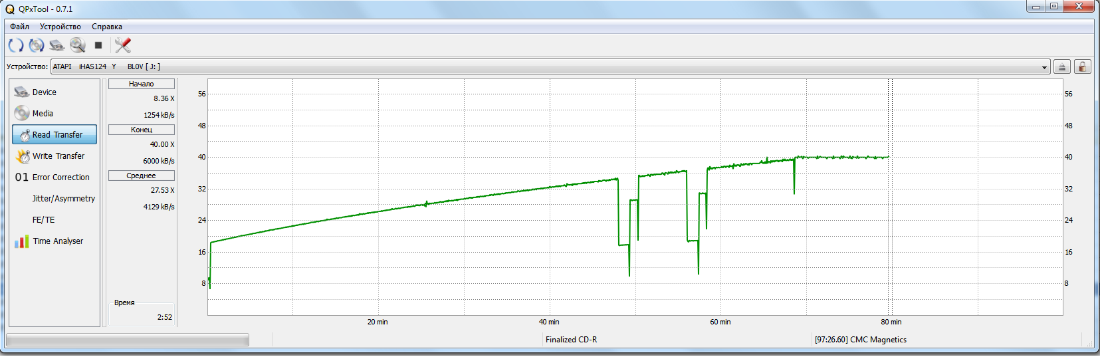Expand the ATAPI iHAS124 device dropdown
Image resolution: width=1100 pixels, height=357 pixels.
(x=1044, y=67)
